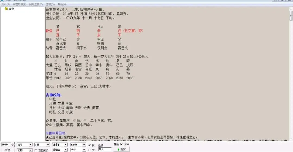Click the year 2048 in the 年份 row
The image size is (293, 152).
tap(88, 78)
